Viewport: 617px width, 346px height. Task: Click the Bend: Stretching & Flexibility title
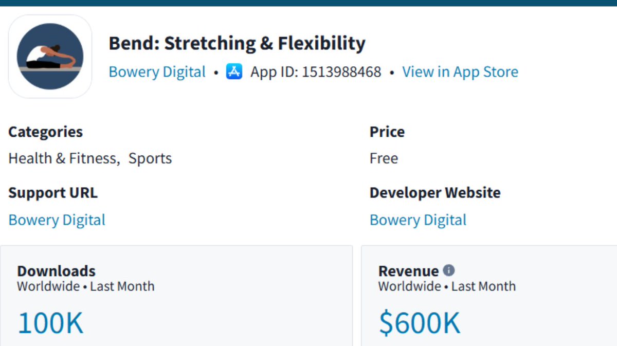237,44
